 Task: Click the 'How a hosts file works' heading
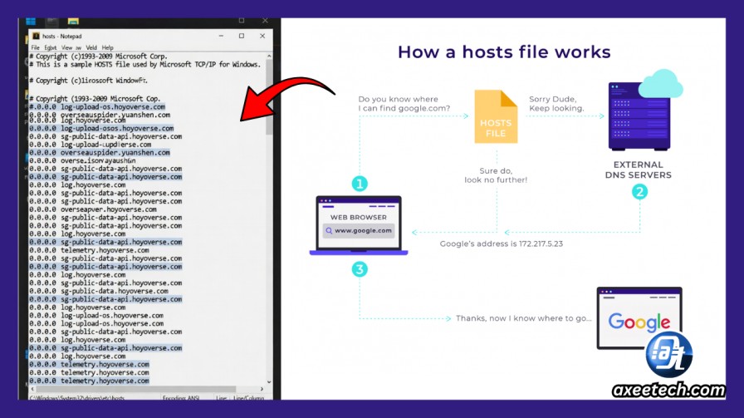504,52
